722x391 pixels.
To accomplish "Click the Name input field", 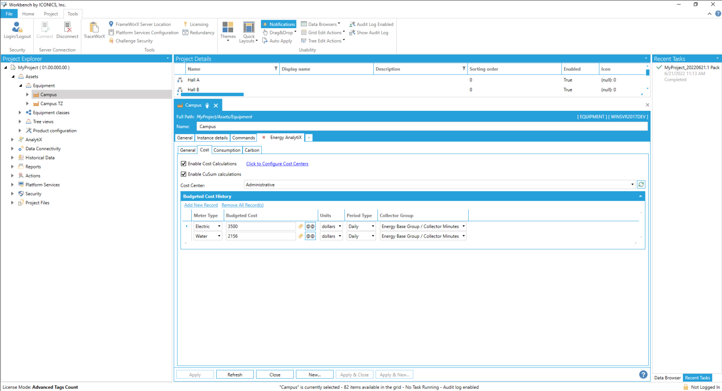I will (x=422, y=127).
